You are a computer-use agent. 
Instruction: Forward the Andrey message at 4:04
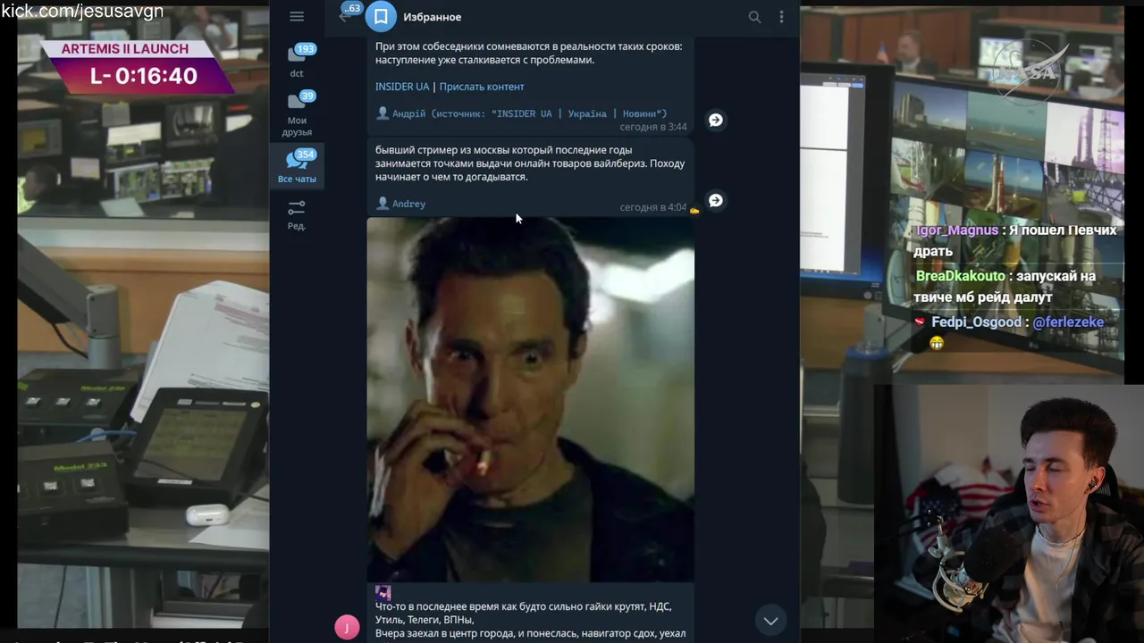pos(715,200)
